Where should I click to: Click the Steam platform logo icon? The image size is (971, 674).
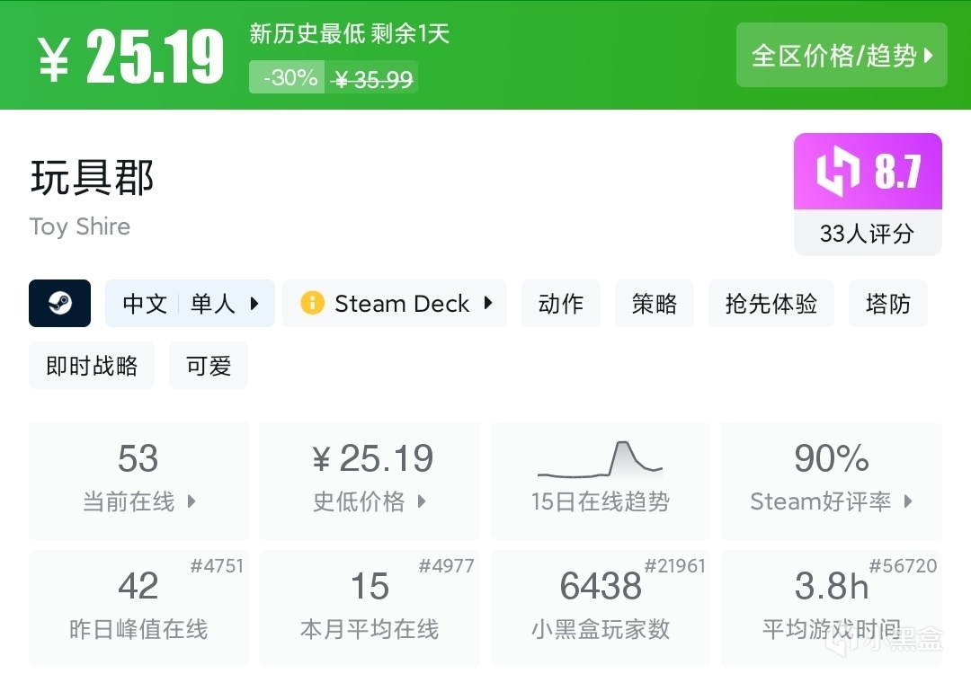[x=59, y=303]
